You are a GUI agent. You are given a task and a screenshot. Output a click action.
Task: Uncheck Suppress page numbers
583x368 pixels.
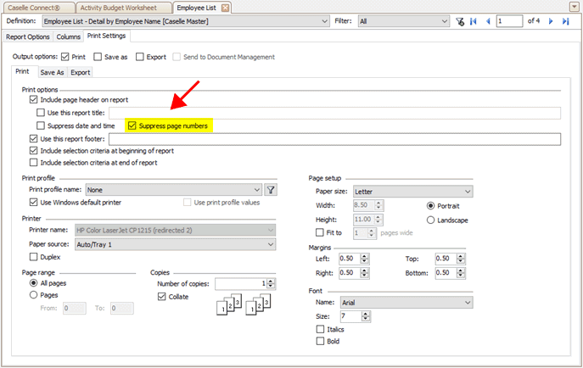132,125
